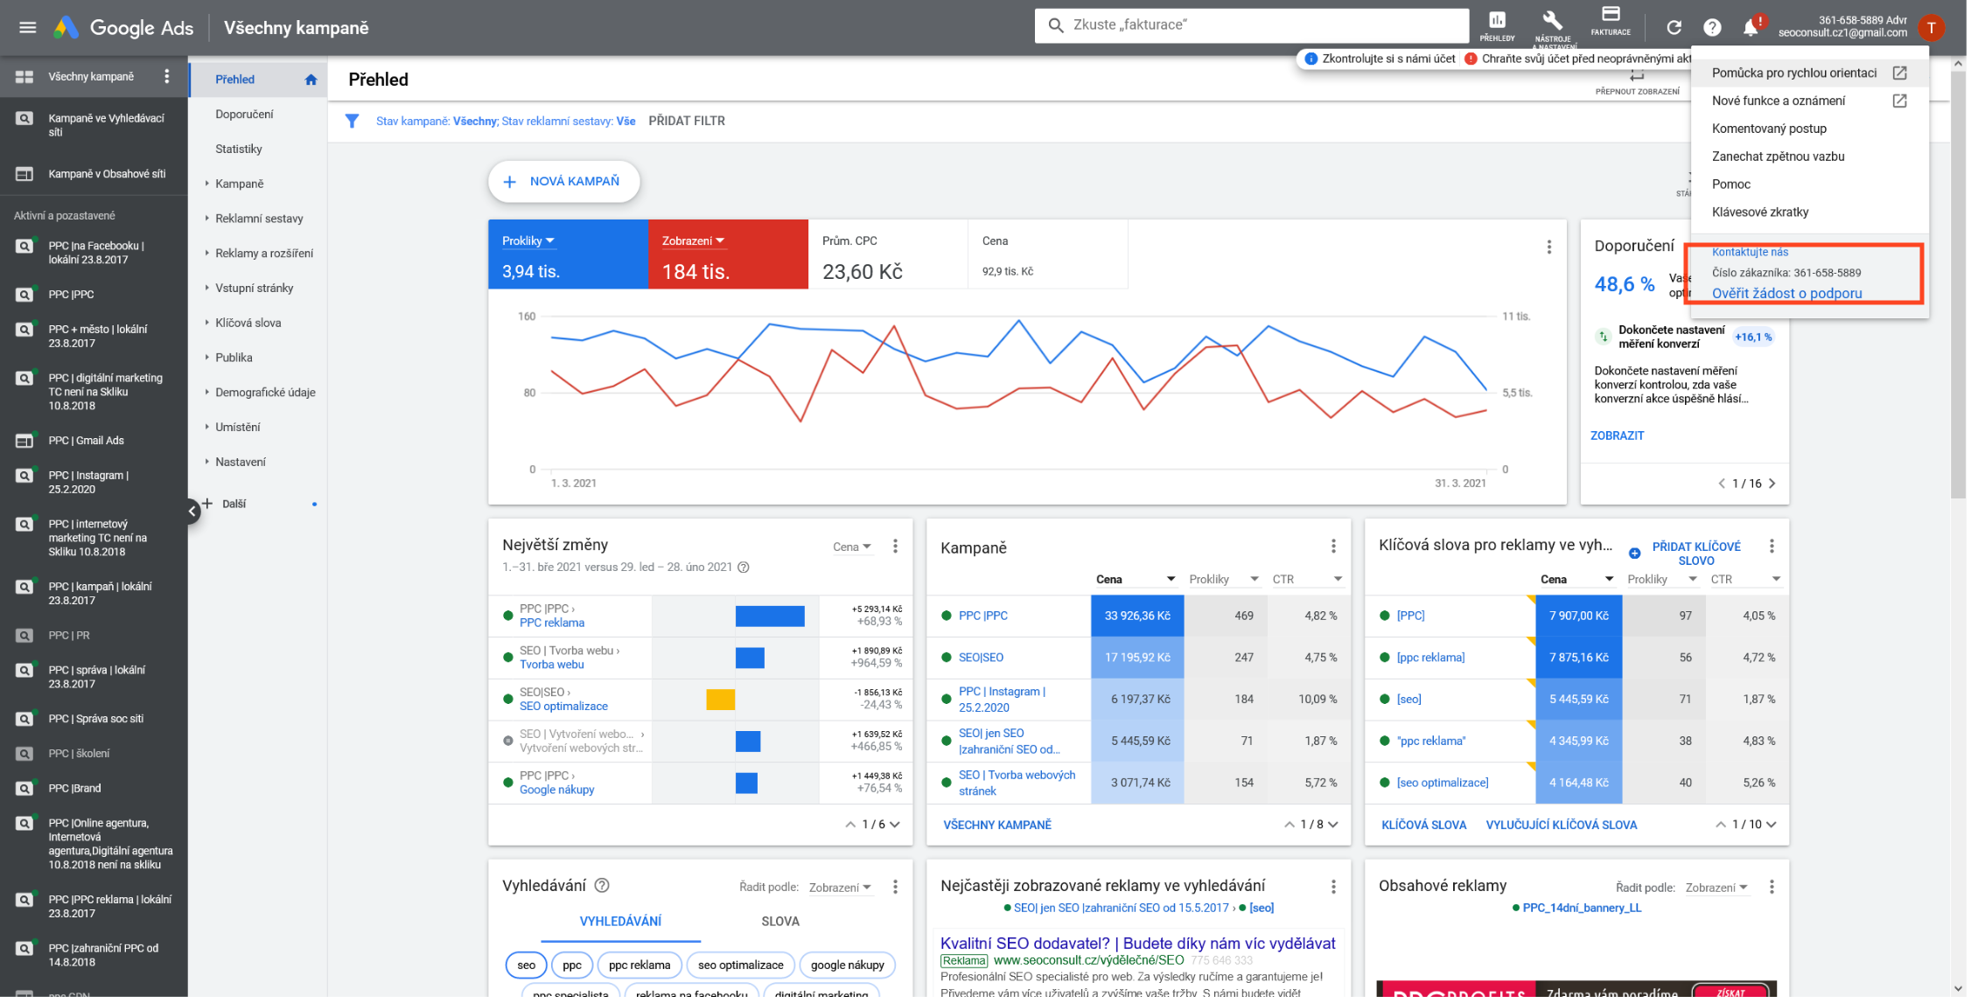Select Klávesové zkratky in help menu
Image resolution: width=1978 pixels, height=1003 pixels.
(x=1771, y=213)
